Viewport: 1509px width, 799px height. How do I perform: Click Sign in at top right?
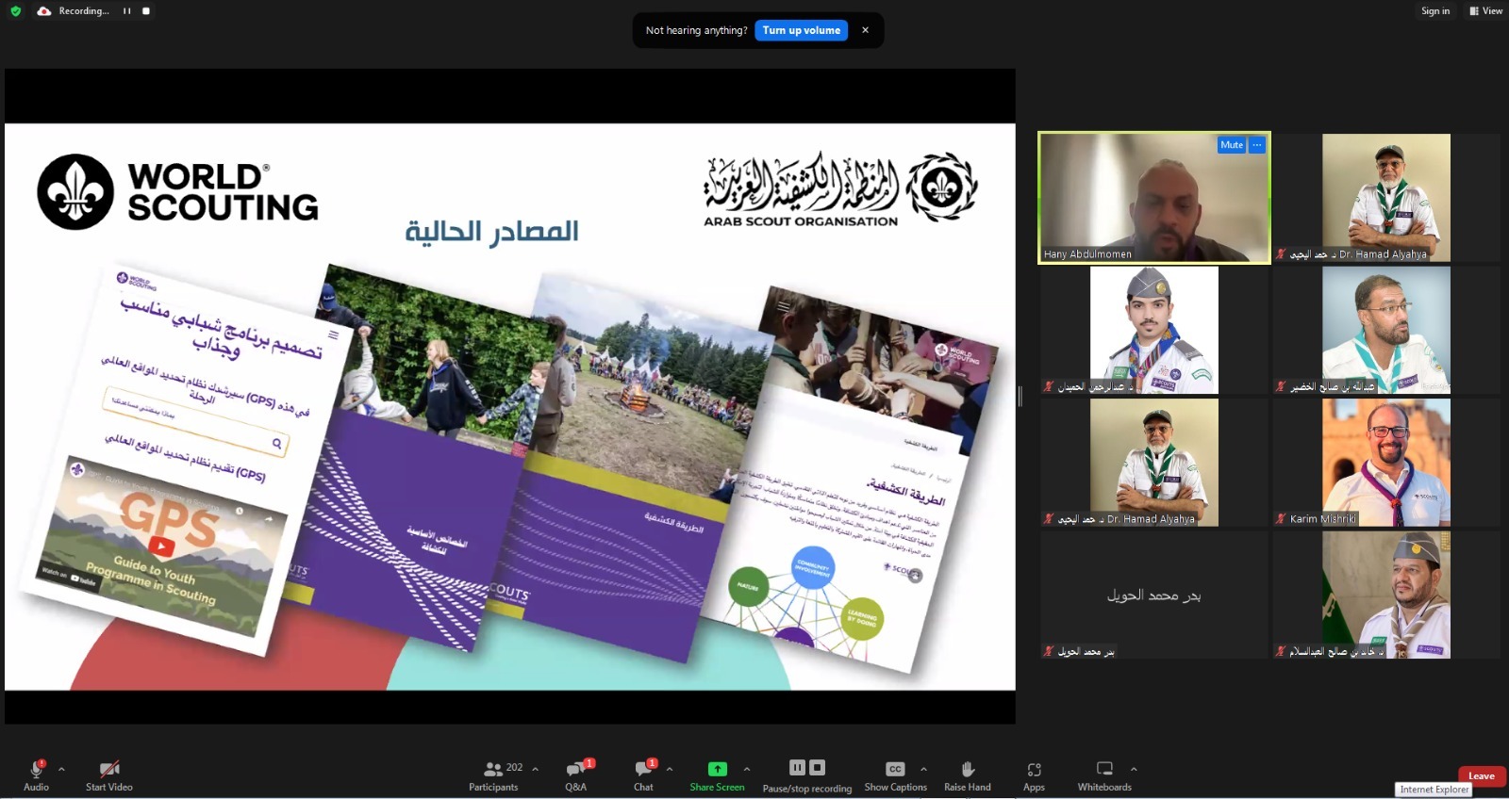[1434, 11]
